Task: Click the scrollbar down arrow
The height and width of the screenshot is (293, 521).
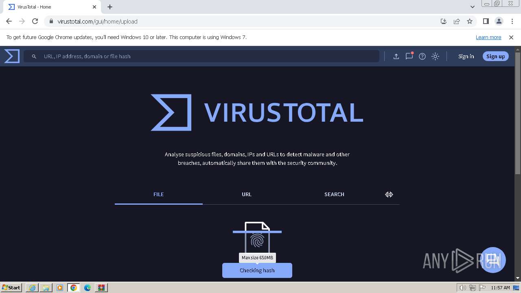Action: [518, 278]
